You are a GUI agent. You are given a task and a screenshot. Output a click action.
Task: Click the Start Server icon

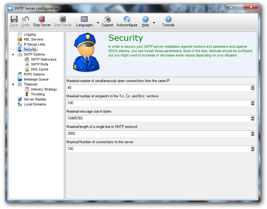click(62, 19)
